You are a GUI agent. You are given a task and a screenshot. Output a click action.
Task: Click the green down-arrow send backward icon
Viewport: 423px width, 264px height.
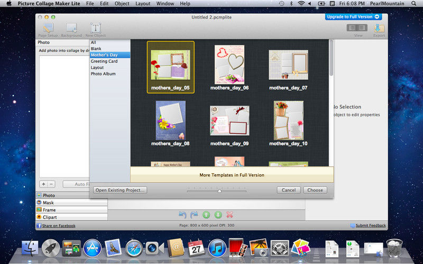218,215
